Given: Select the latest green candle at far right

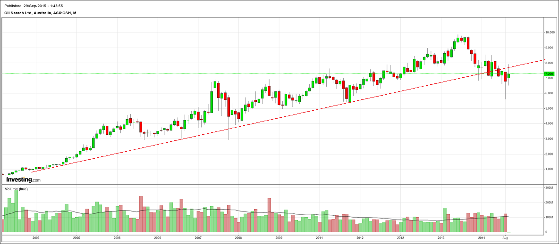Looking at the screenshot, I should (508, 76).
